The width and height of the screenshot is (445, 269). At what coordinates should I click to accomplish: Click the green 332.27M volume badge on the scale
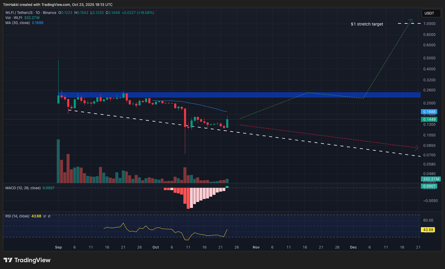(431, 179)
